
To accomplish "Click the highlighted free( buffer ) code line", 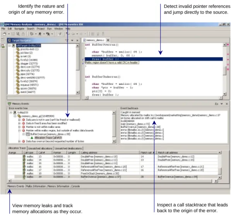I will [154, 59].
